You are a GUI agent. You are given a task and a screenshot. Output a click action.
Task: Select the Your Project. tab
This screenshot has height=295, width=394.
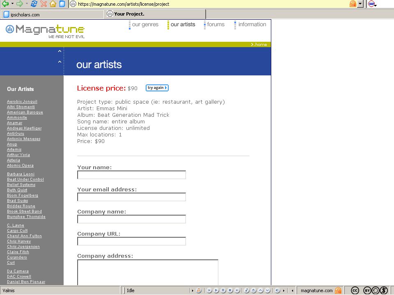click(155, 14)
